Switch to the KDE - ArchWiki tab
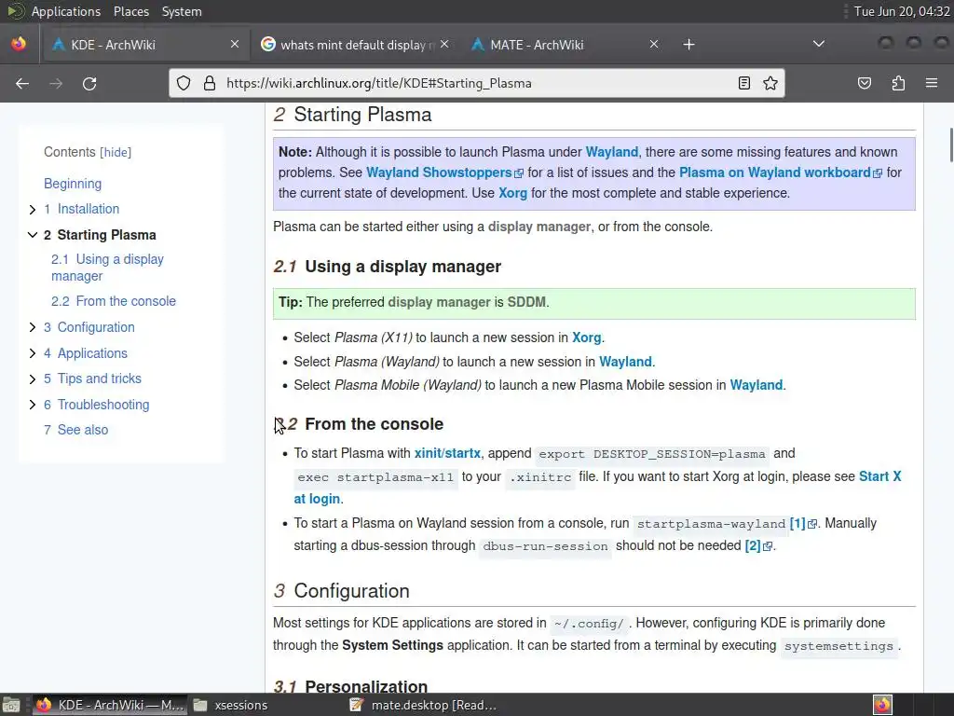 144,45
